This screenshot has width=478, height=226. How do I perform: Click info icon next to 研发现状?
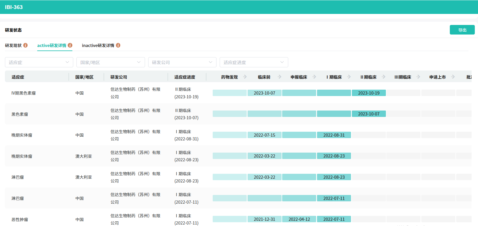[x=26, y=45]
